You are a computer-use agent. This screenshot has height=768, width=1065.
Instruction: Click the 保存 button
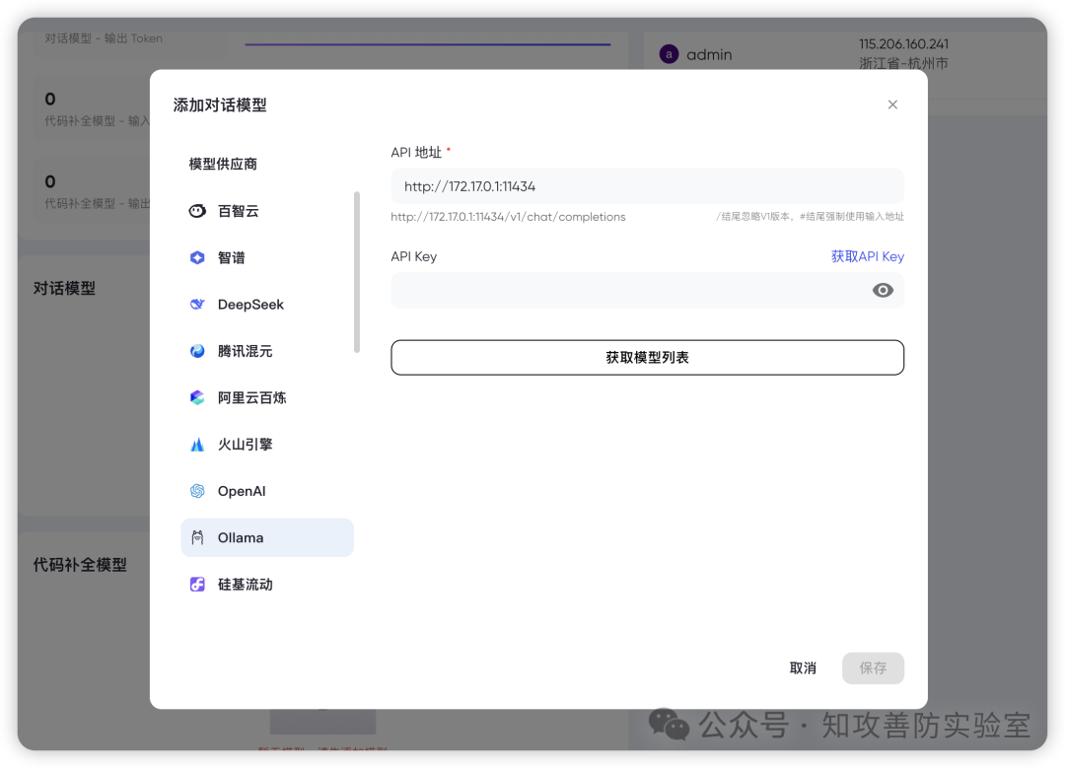point(873,668)
